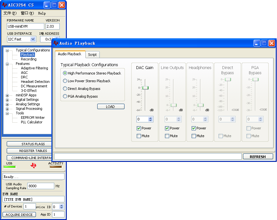Click the # of Devices field
The height and width of the screenshot is (220, 277).
(x=29, y=207)
